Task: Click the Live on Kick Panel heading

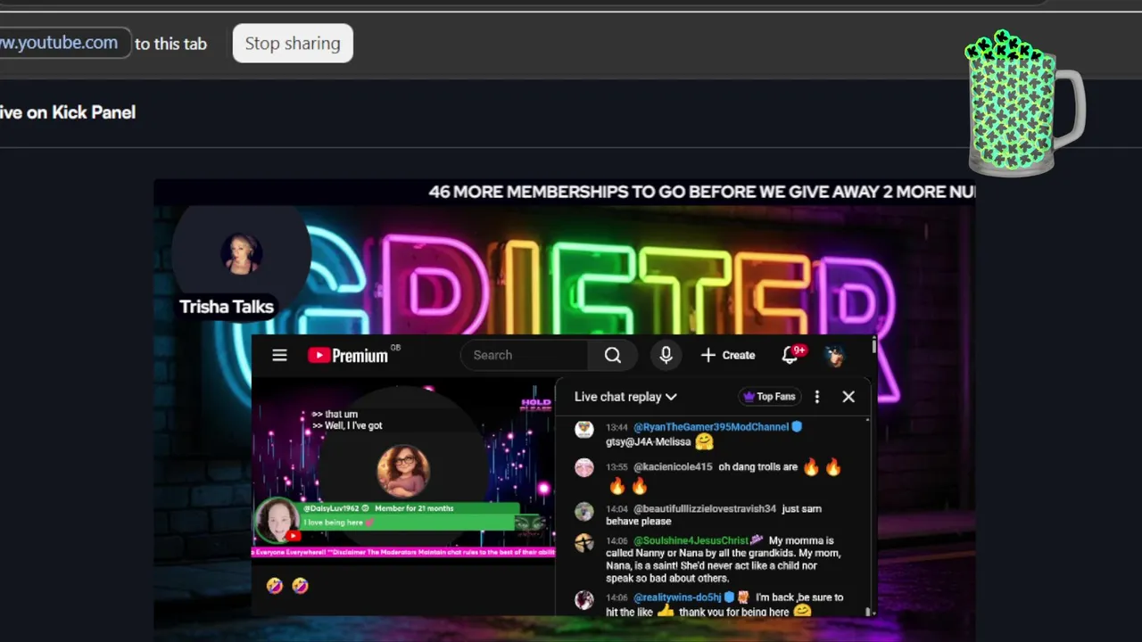Action: pos(68,112)
